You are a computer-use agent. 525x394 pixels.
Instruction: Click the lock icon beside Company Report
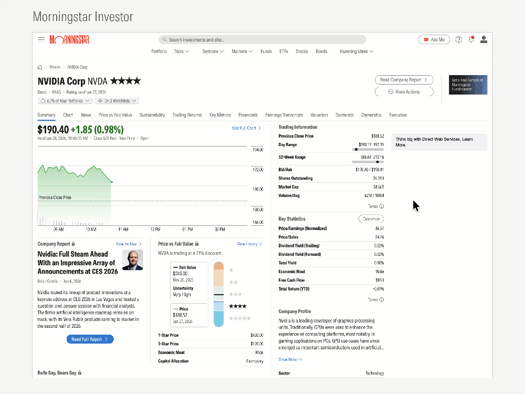pos(73,244)
